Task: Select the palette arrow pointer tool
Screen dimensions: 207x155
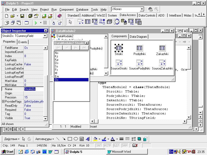Action: 70,22
